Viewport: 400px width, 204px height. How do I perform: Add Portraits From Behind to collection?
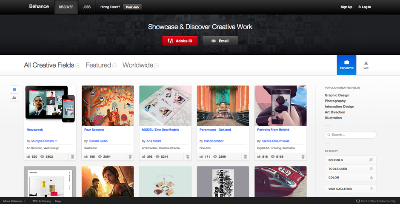303,157
